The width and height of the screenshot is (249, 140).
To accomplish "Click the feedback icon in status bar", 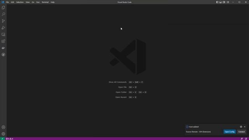I will (242, 139).
